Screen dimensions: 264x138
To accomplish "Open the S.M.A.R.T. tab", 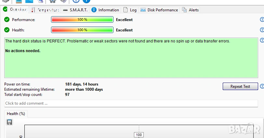I will point(75,10).
